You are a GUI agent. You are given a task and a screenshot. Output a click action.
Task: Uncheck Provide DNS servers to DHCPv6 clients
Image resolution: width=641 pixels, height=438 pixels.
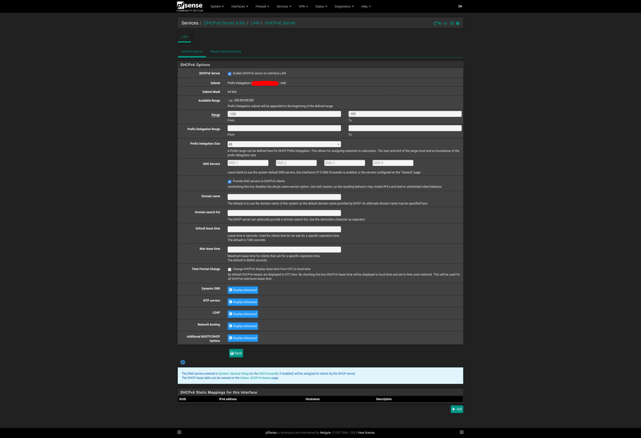click(230, 181)
